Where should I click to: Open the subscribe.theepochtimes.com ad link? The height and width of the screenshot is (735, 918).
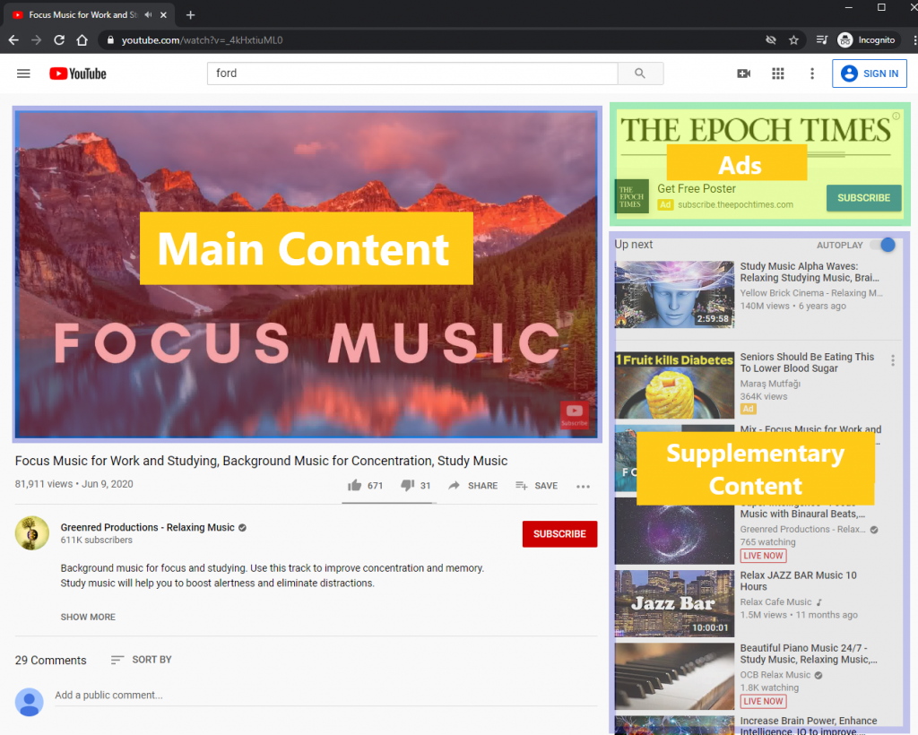[x=735, y=205]
